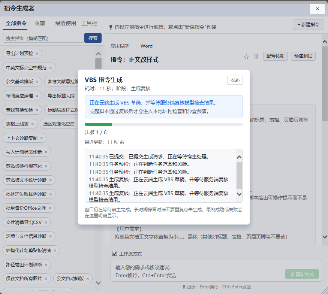Favorite this command with the star icon

pos(246,57)
